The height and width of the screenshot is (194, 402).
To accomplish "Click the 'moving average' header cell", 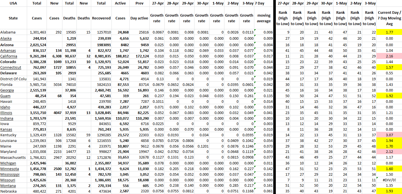I will [x=264, y=18].
